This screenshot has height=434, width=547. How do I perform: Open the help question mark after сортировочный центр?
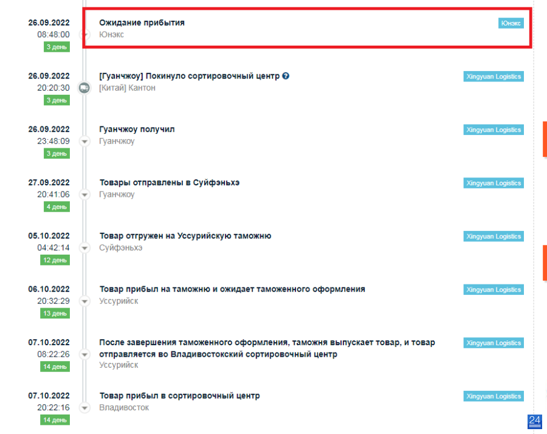[286, 76]
